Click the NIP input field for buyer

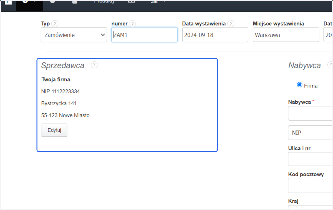[311, 132]
